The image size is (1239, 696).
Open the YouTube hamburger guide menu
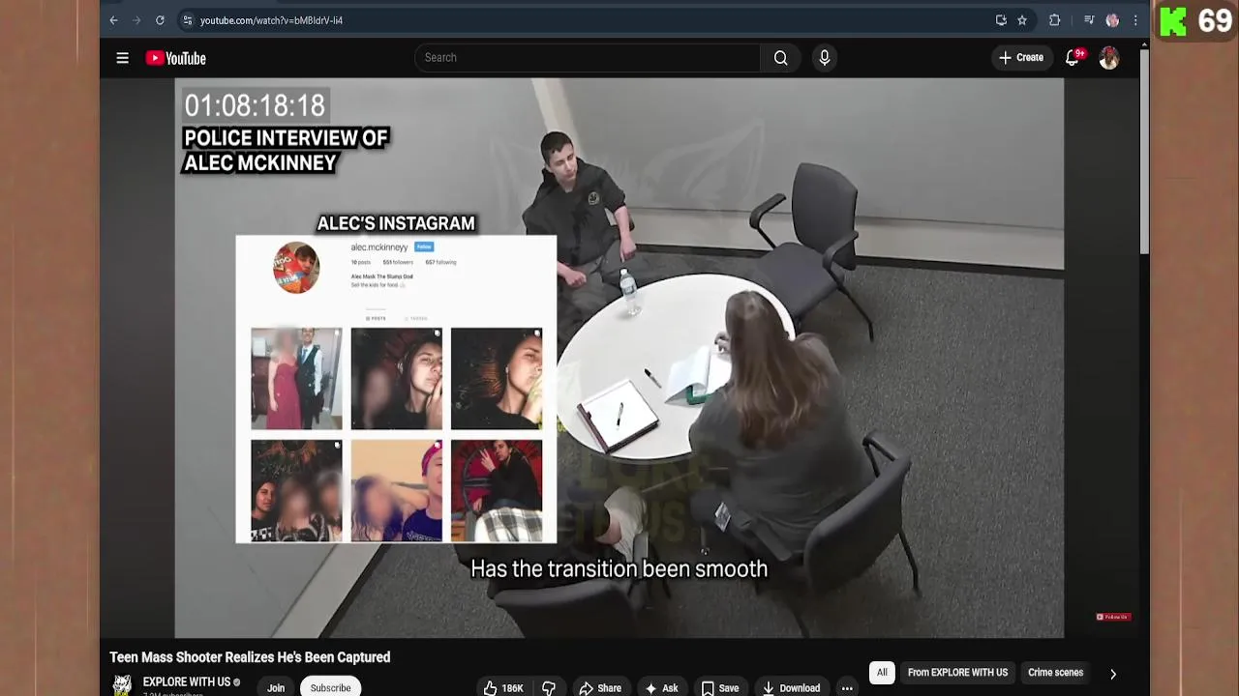tap(123, 58)
